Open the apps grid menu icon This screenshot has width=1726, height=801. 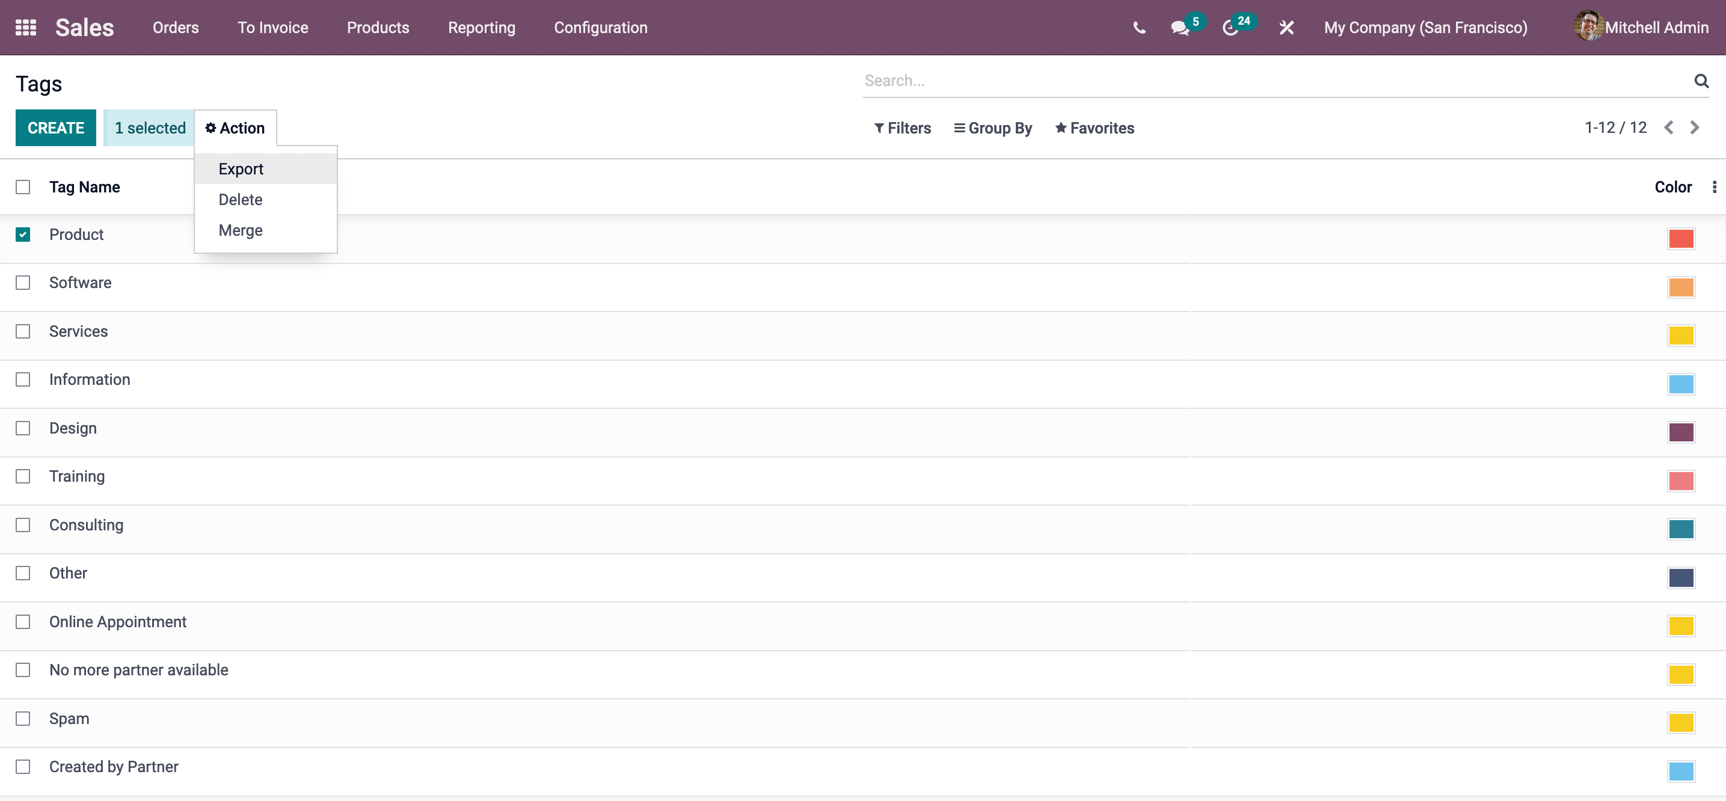25,28
